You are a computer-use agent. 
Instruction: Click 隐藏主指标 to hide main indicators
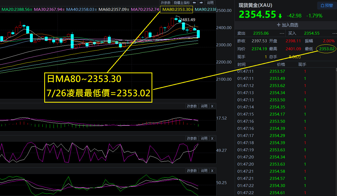coord(182,3)
